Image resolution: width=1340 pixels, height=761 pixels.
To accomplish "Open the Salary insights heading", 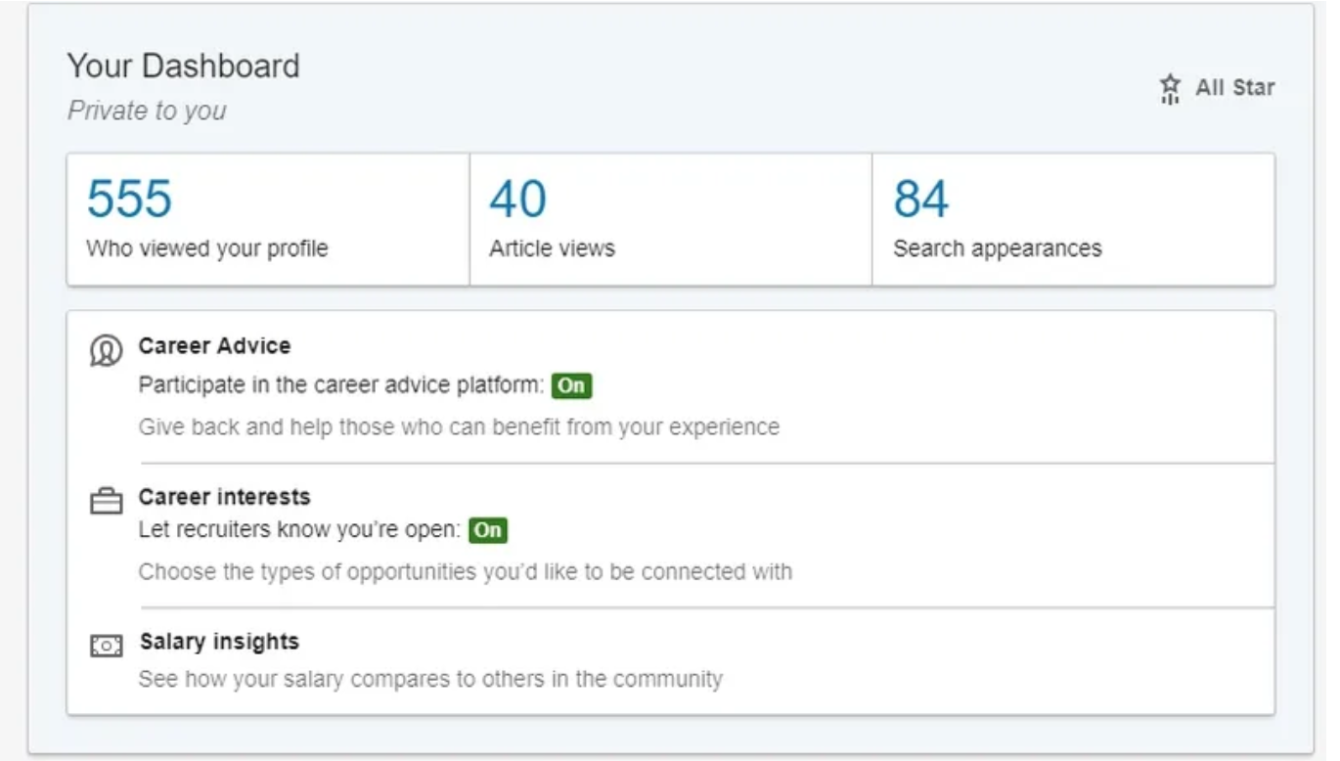I will (219, 642).
